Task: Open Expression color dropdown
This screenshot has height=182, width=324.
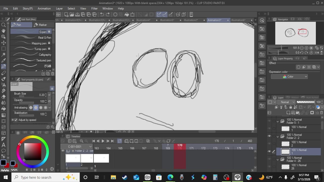Action: coord(289,77)
